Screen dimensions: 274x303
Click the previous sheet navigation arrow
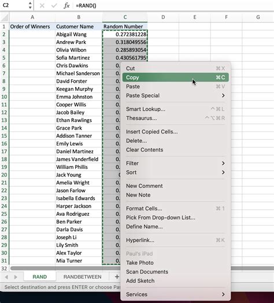tap(6, 277)
